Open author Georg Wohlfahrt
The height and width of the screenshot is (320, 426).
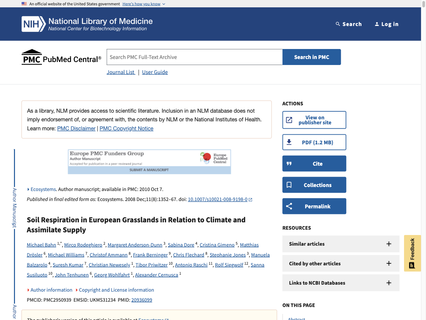click(112, 275)
